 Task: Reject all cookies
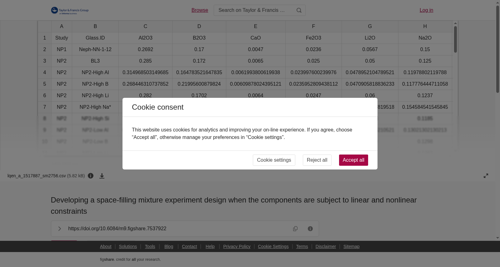click(317, 160)
